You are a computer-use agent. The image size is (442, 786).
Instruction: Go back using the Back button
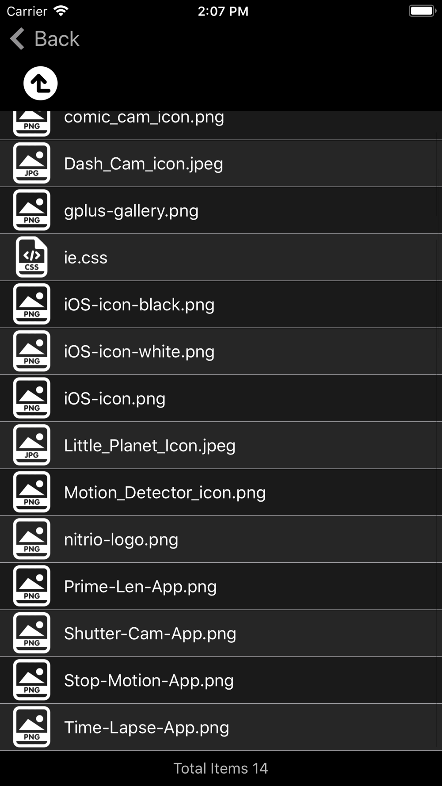point(45,38)
